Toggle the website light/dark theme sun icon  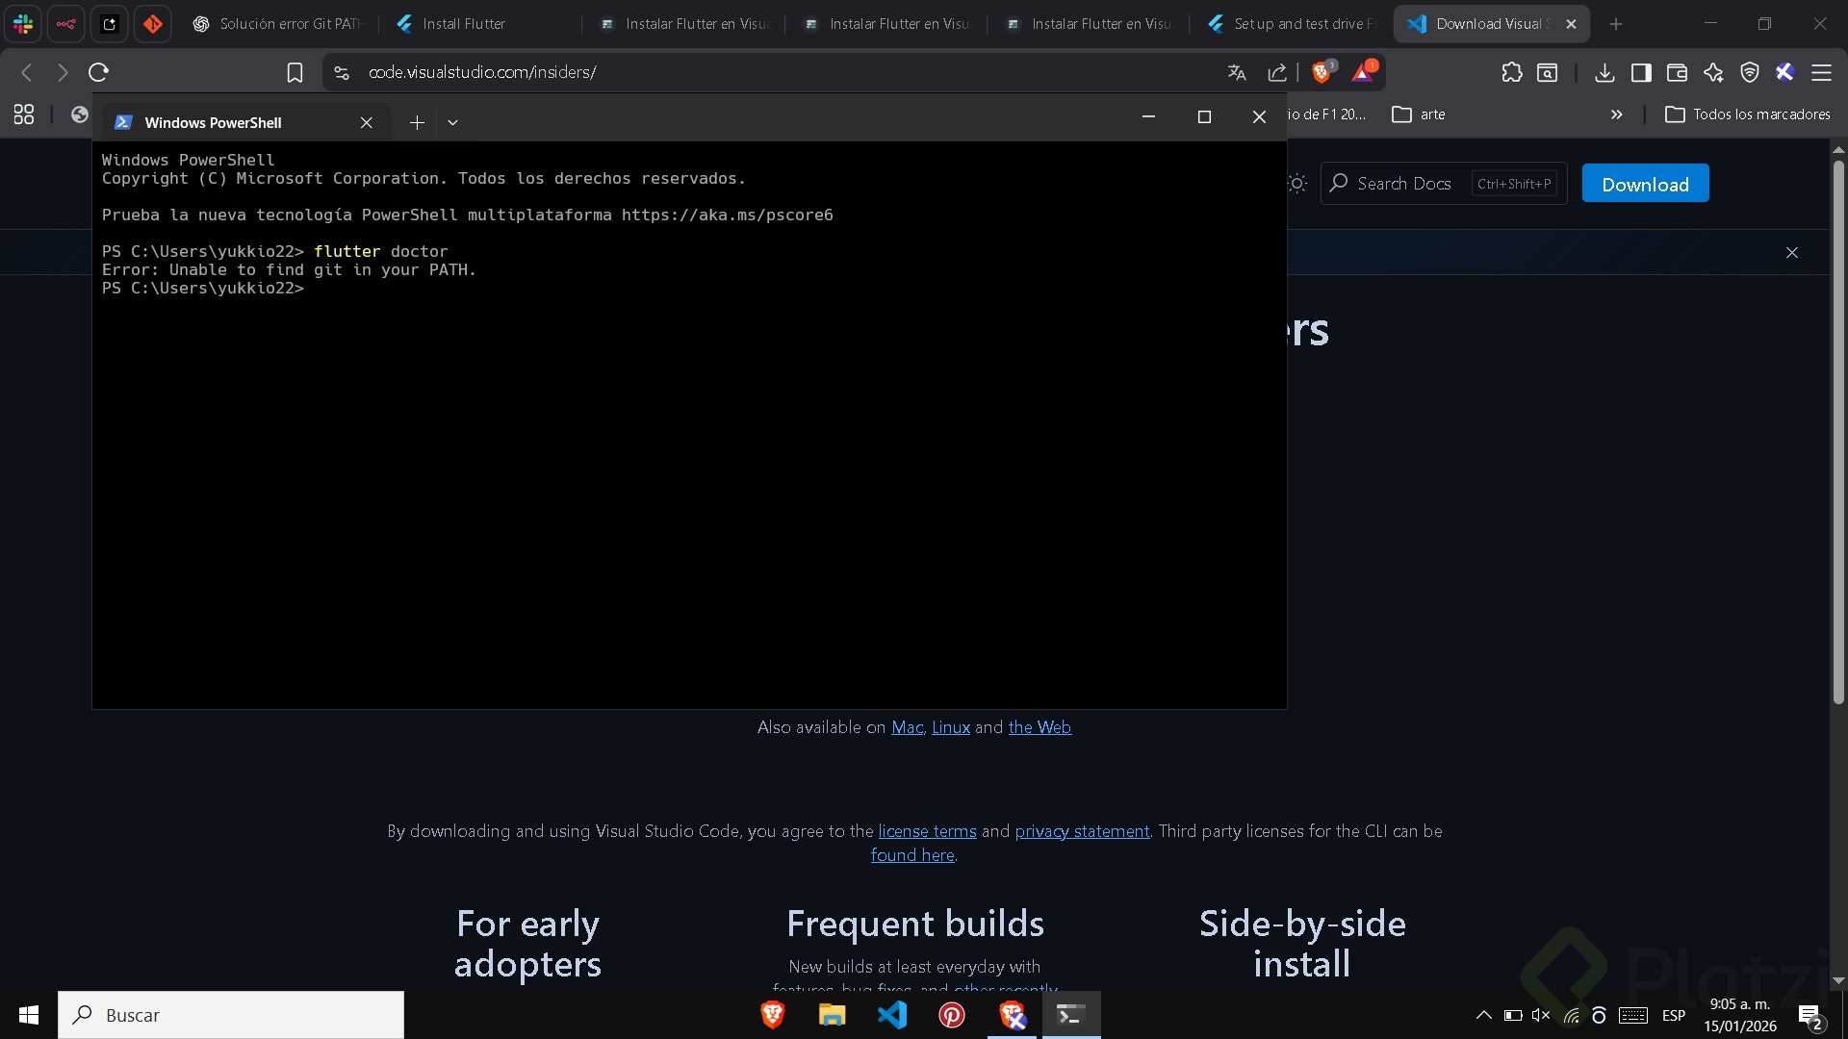[x=1297, y=184]
